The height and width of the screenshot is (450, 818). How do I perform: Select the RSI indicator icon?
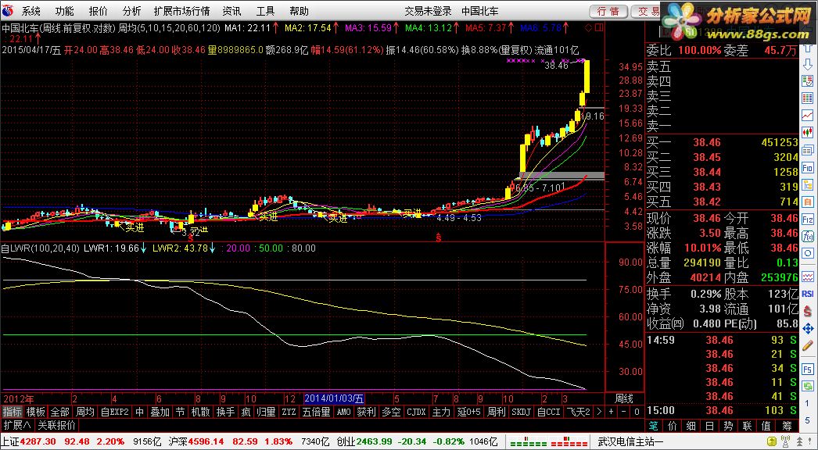click(x=808, y=294)
